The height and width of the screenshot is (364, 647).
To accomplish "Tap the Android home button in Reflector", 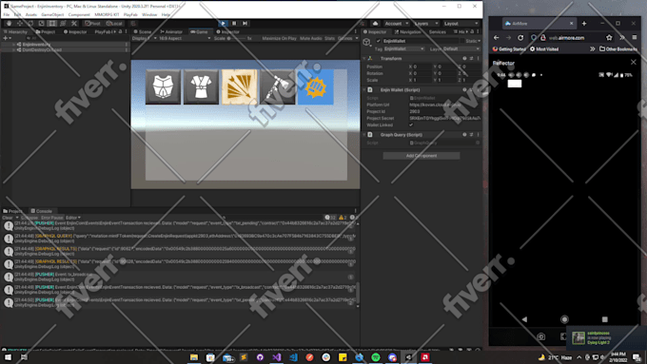I will [564, 319].
